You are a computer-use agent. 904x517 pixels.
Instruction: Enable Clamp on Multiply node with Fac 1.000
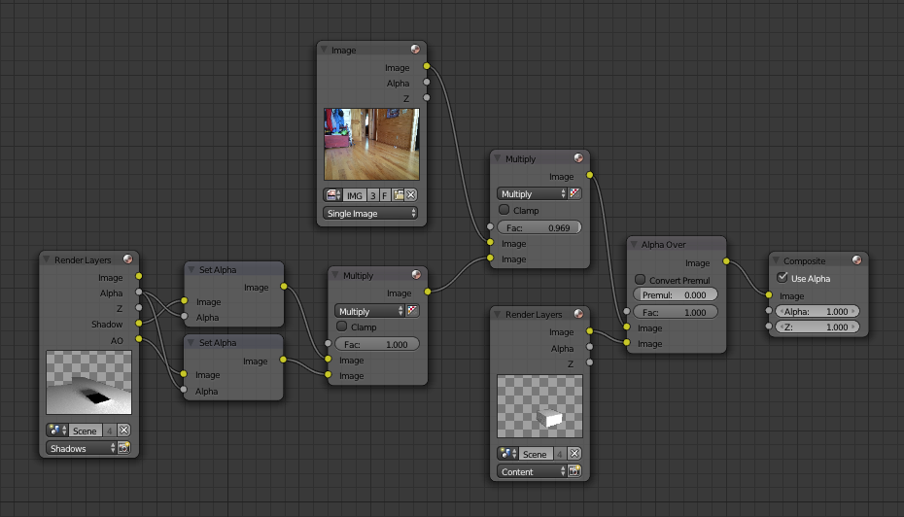(x=342, y=327)
